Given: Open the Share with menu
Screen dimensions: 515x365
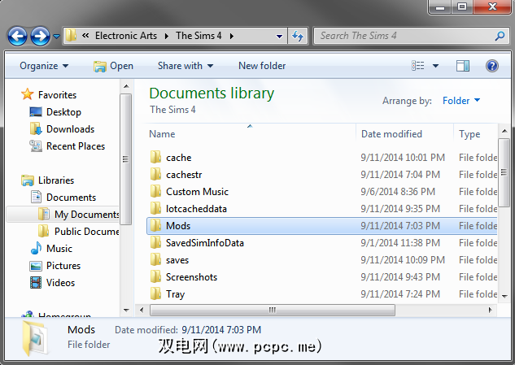Looking at the screenshot, I should (x=185, y=66).
